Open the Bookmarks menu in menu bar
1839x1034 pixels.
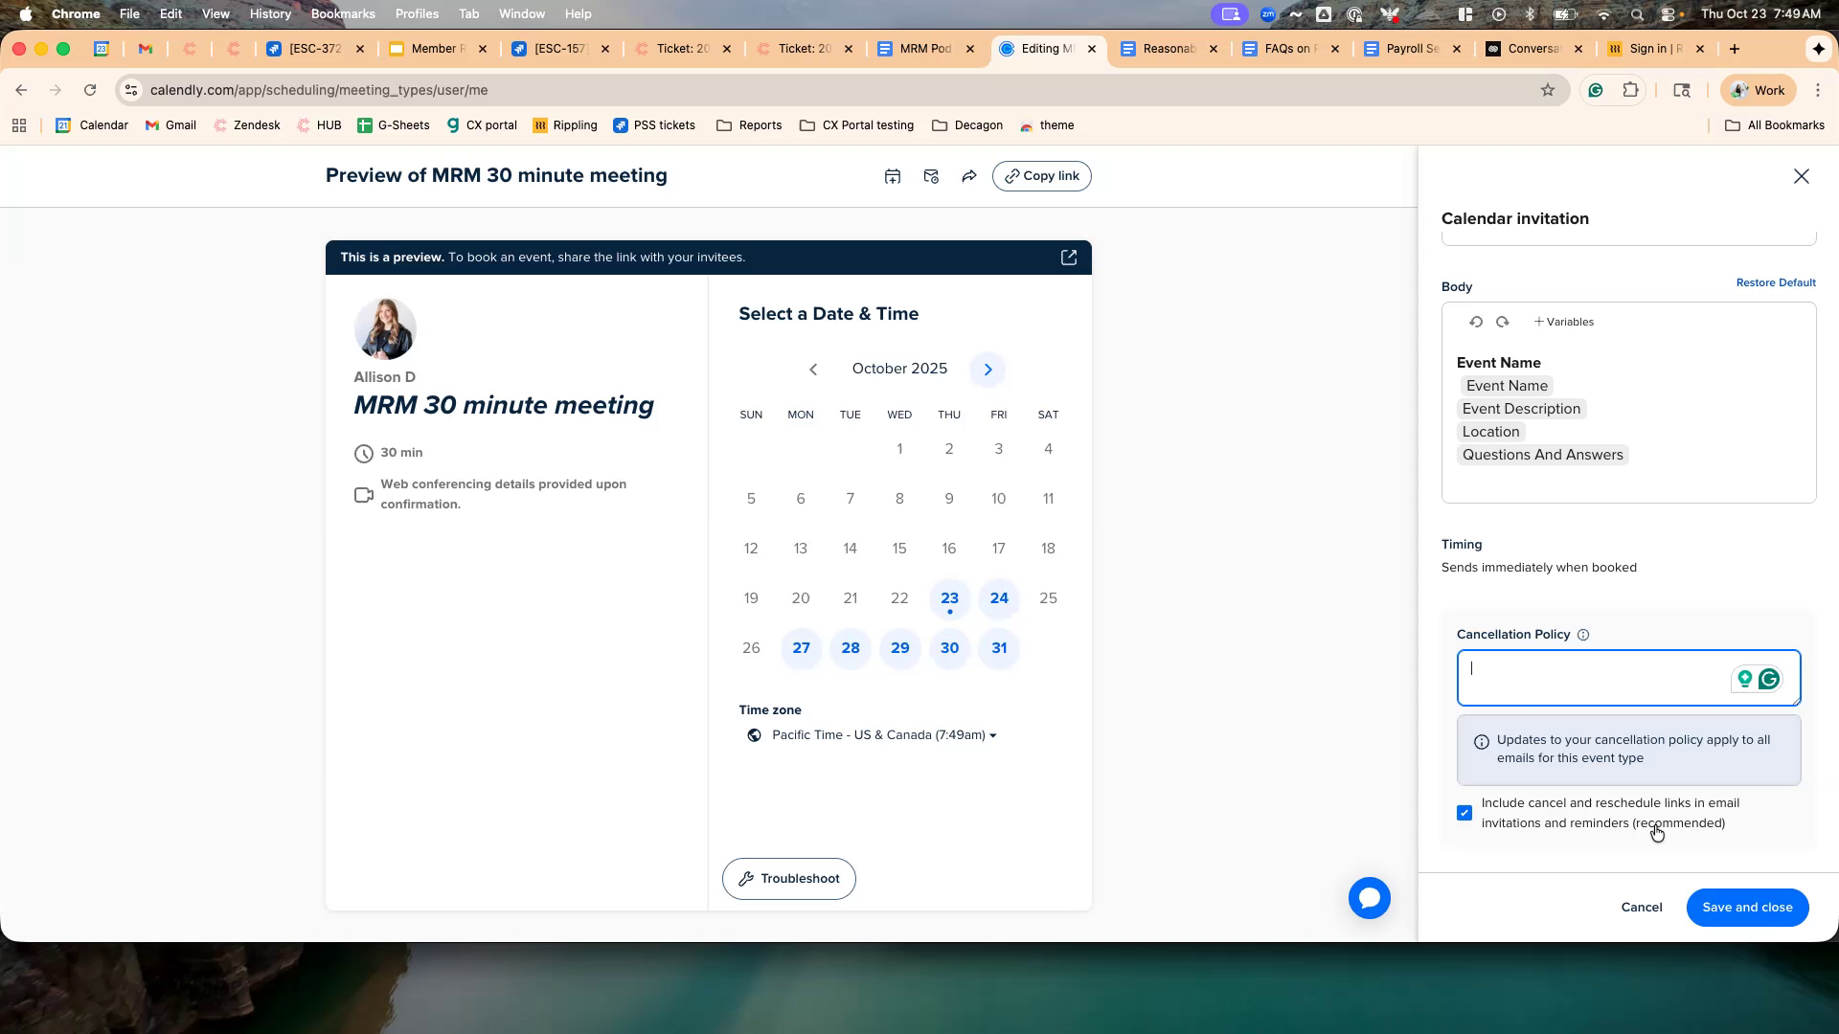pos(342,14)
